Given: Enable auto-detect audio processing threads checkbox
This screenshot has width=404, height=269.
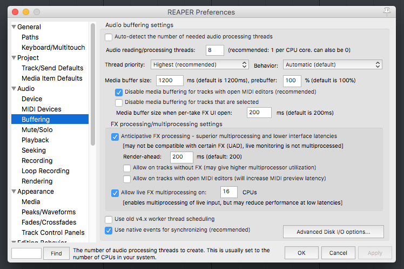Looking at the screenshot, I should click(x=109, y=37).
